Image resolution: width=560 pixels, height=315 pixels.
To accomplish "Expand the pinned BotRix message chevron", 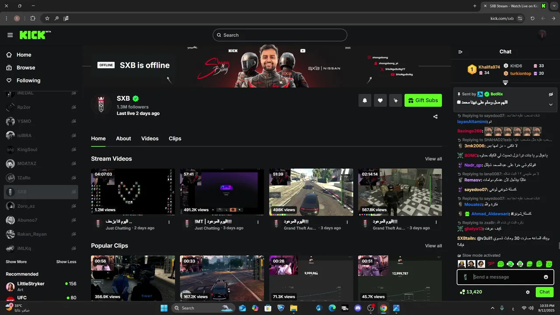I will click(551, 105).
